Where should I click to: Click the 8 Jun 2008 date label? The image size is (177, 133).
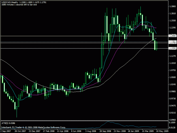coord(76,131)
